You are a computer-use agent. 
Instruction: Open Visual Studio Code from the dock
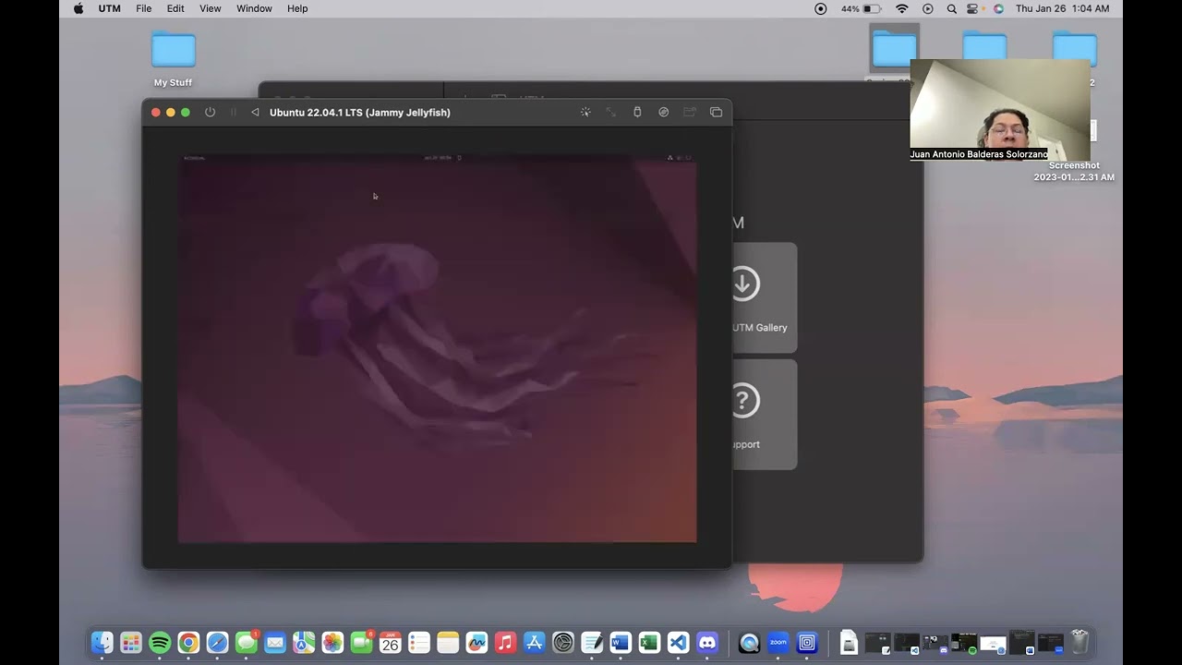[678, 642]
